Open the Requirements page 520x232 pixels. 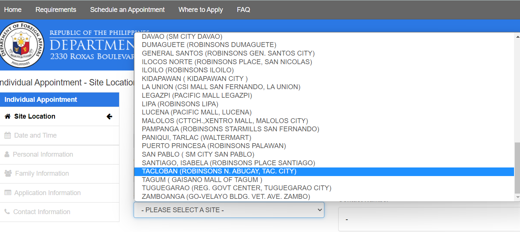[56, 10]
